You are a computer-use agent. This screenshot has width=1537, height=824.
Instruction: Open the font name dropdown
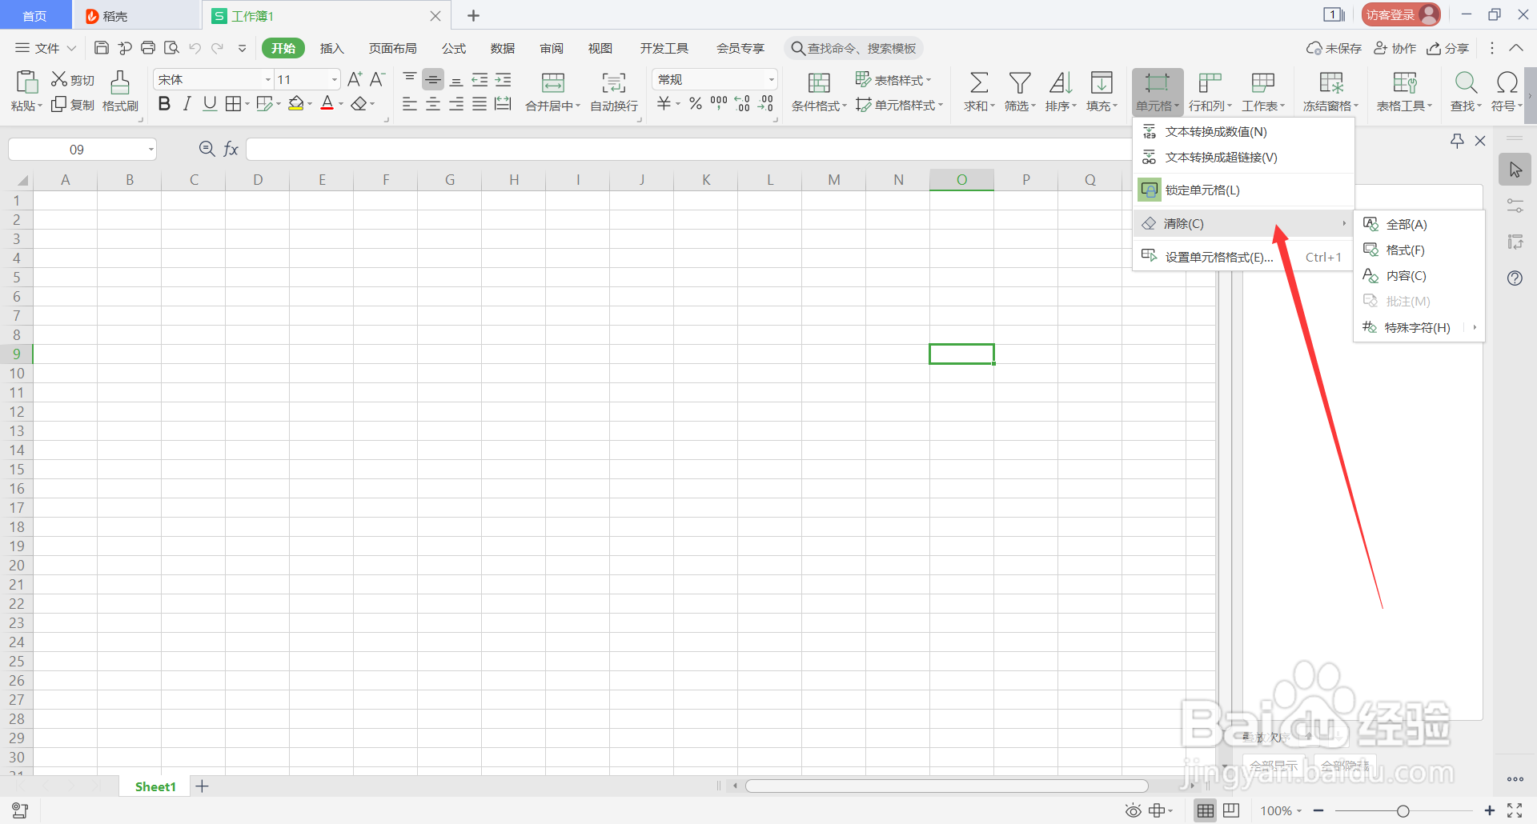click(267, 78)
